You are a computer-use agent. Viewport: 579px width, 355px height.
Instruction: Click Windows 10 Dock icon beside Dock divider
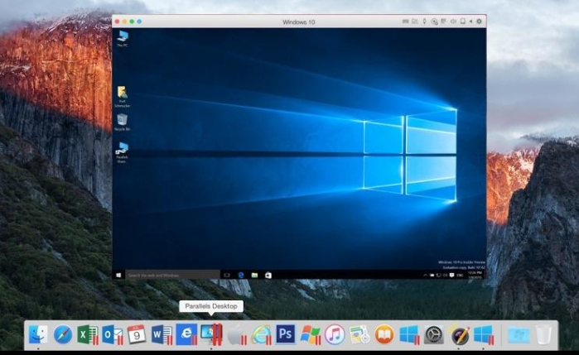[x=484, y=334]
